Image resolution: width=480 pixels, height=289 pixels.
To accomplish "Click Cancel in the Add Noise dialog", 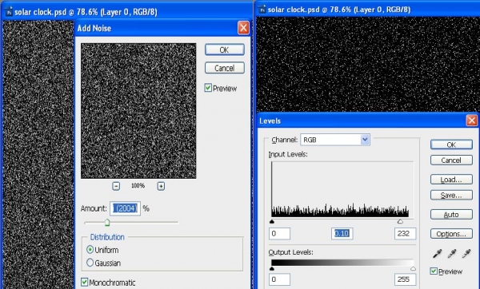I will point(224,68).
